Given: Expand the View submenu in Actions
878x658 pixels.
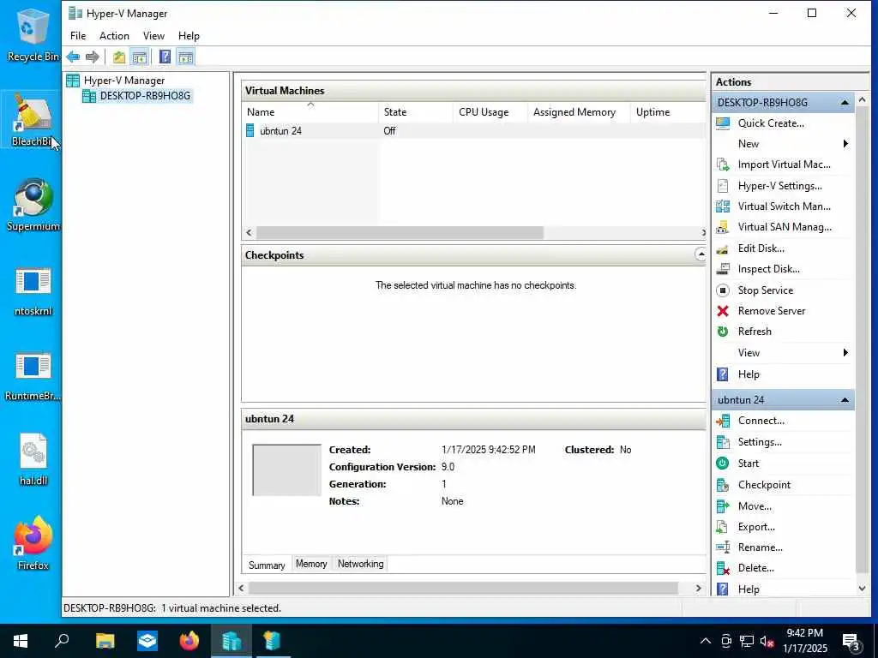Looking at the screenshot, I should (x=782, y=353).
